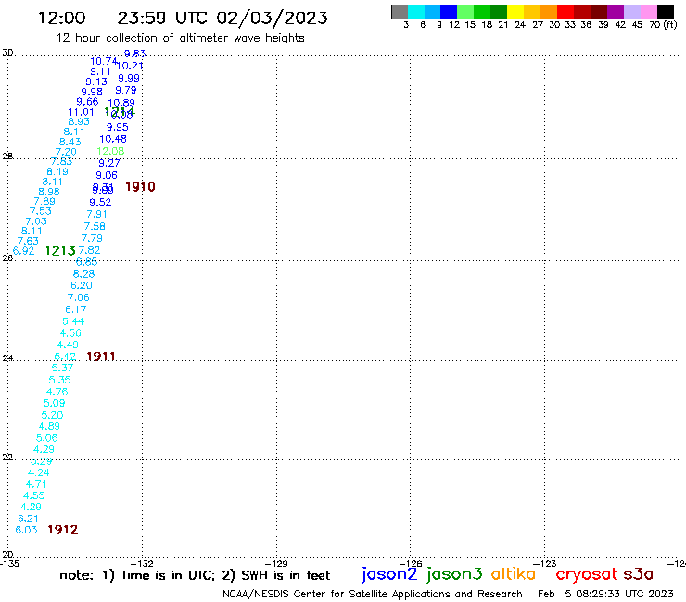
Task: Click the gray swatch in the color scale
Action: point(400,11)
